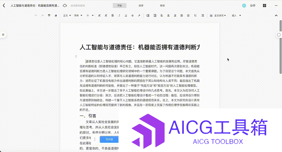The width and height of the screenshot is (282, 152).
Task: Undo the last edit
Action: point(36,16)
